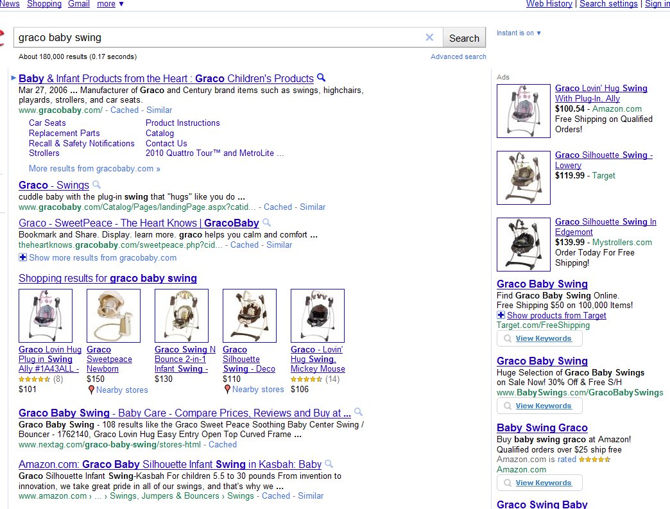Clear the search box with X icon
670x509 pixels.
(429, 37)
